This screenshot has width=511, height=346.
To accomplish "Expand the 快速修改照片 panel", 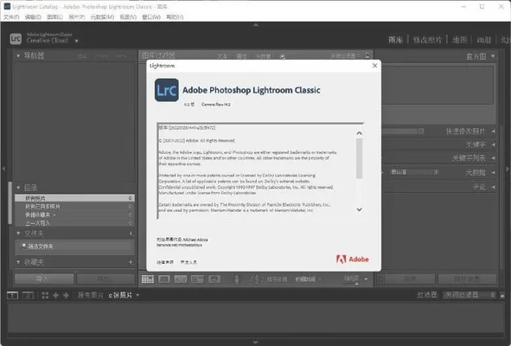I will click(493, 131).
